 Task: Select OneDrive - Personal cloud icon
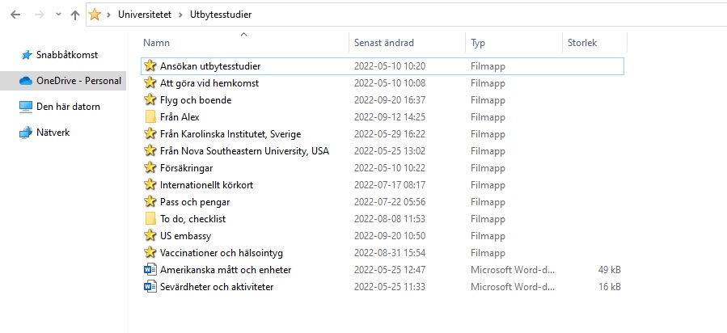(26, 81)
